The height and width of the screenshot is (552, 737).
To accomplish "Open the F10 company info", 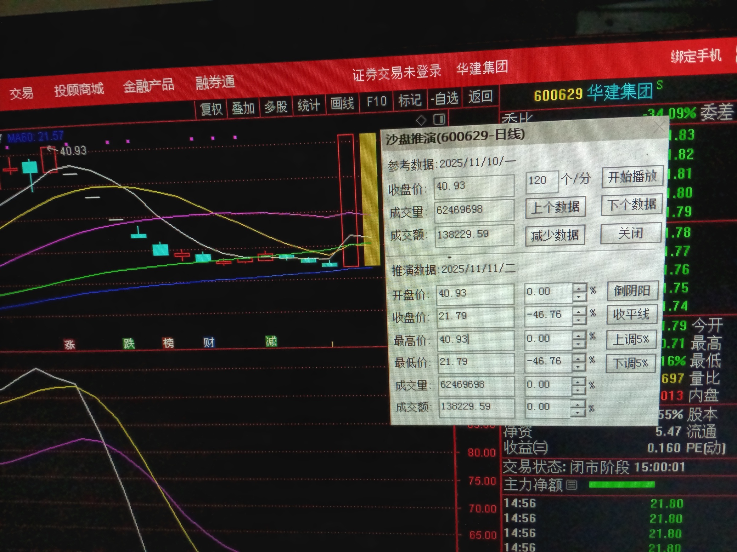I will (376, 102).
